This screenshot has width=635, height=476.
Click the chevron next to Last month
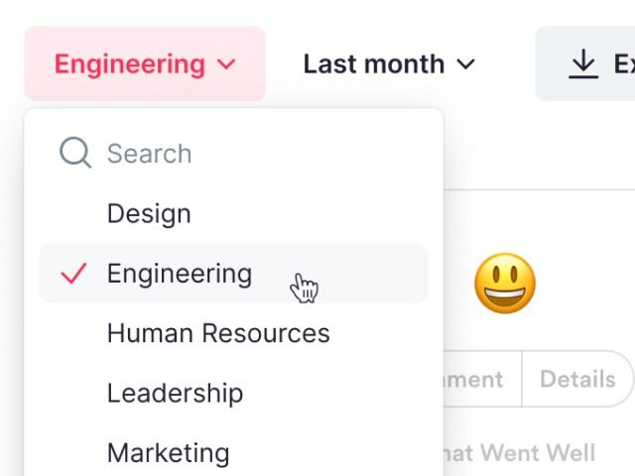click(x=465, y=63)
